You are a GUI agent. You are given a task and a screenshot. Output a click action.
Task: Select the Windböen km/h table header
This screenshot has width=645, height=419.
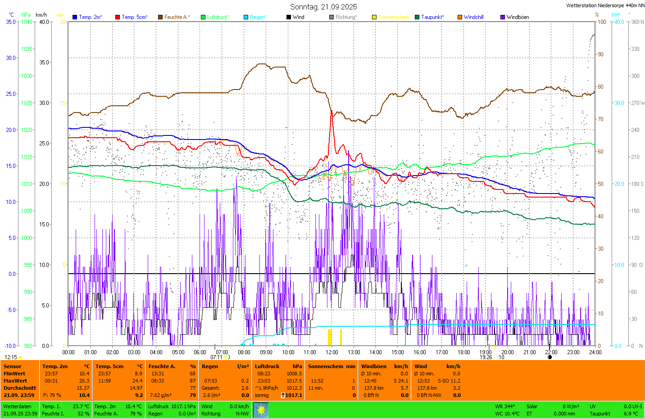[x=385, y=366]
